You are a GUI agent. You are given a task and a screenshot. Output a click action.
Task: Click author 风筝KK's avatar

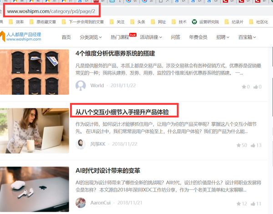[x=81, y=144]
